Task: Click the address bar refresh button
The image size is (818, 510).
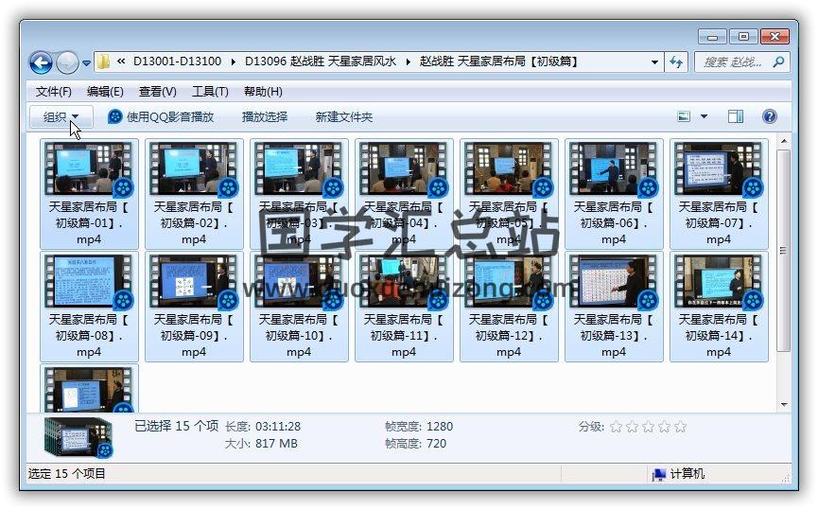Action: 676,62
